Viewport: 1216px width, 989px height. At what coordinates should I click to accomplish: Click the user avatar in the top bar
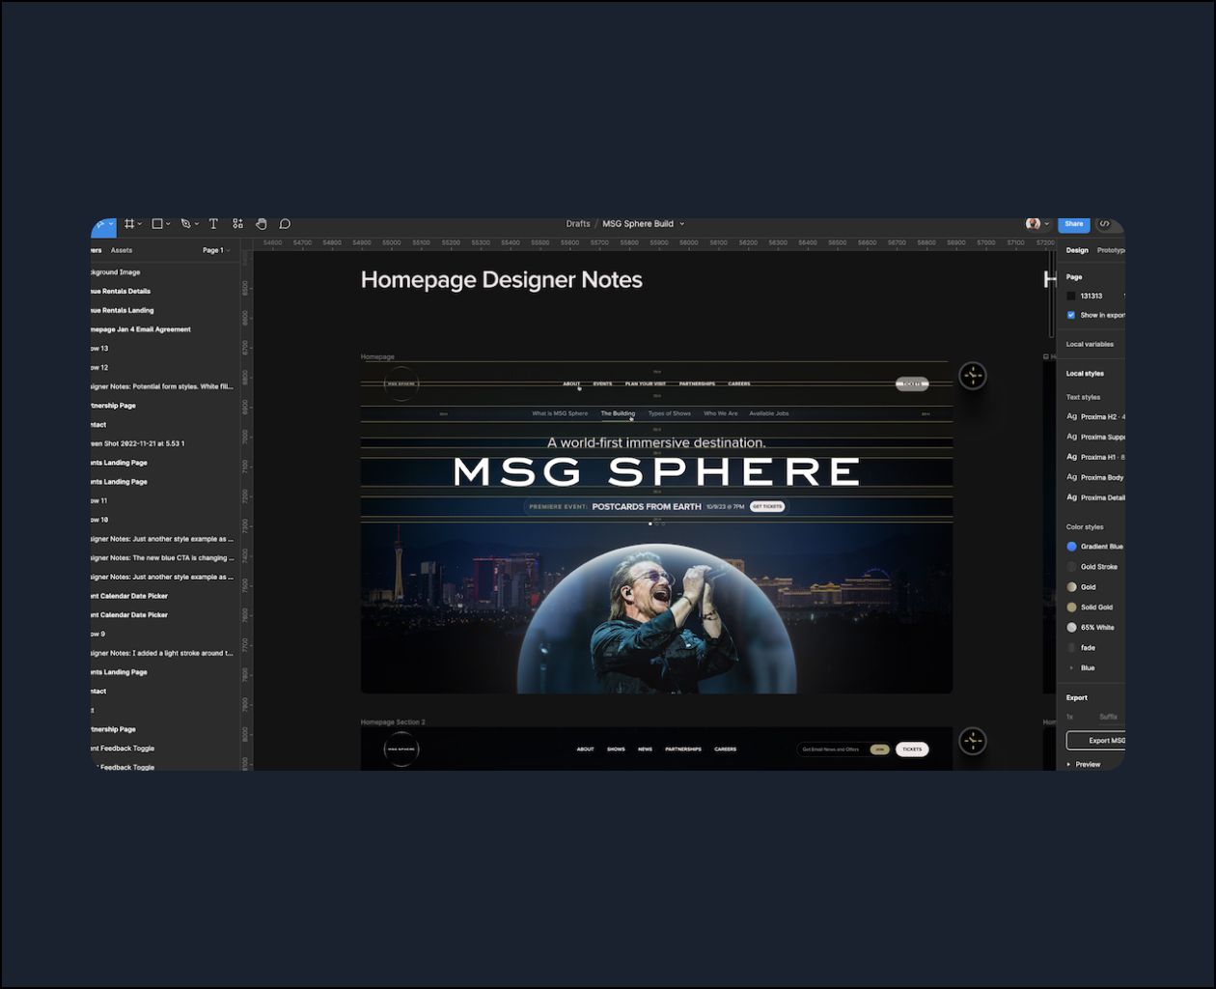(1033, 224)
